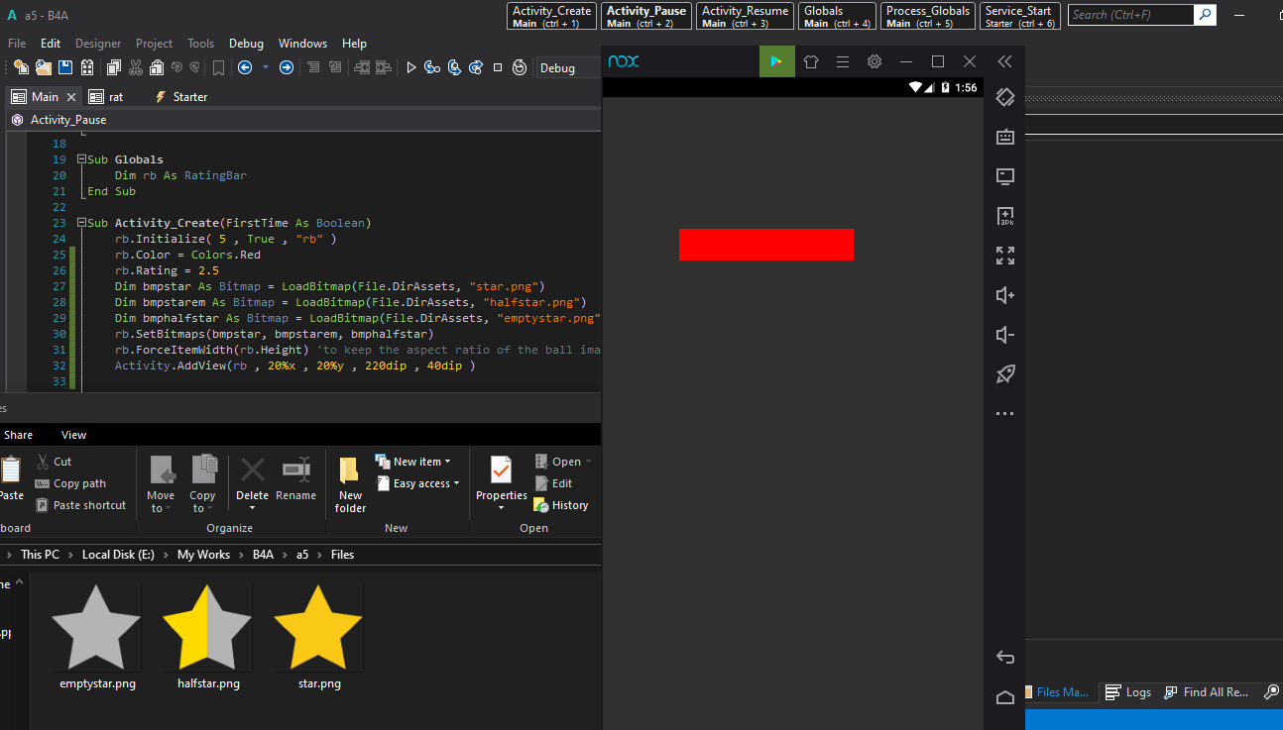Click the Activity_Resume quick-jump button

tap(745, 16)
